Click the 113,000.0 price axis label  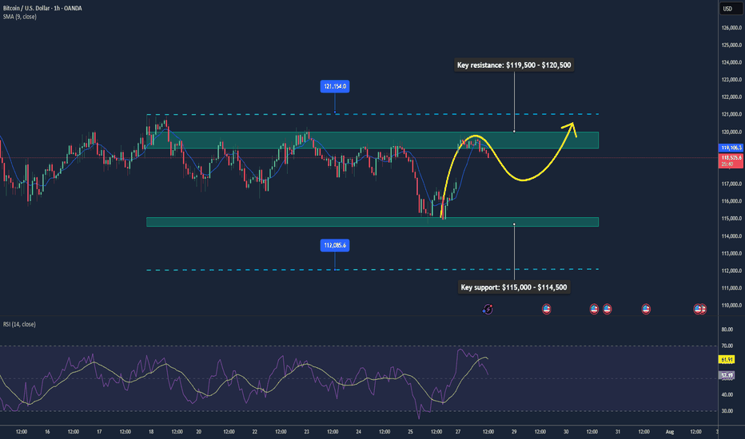(x=731, y=254)
